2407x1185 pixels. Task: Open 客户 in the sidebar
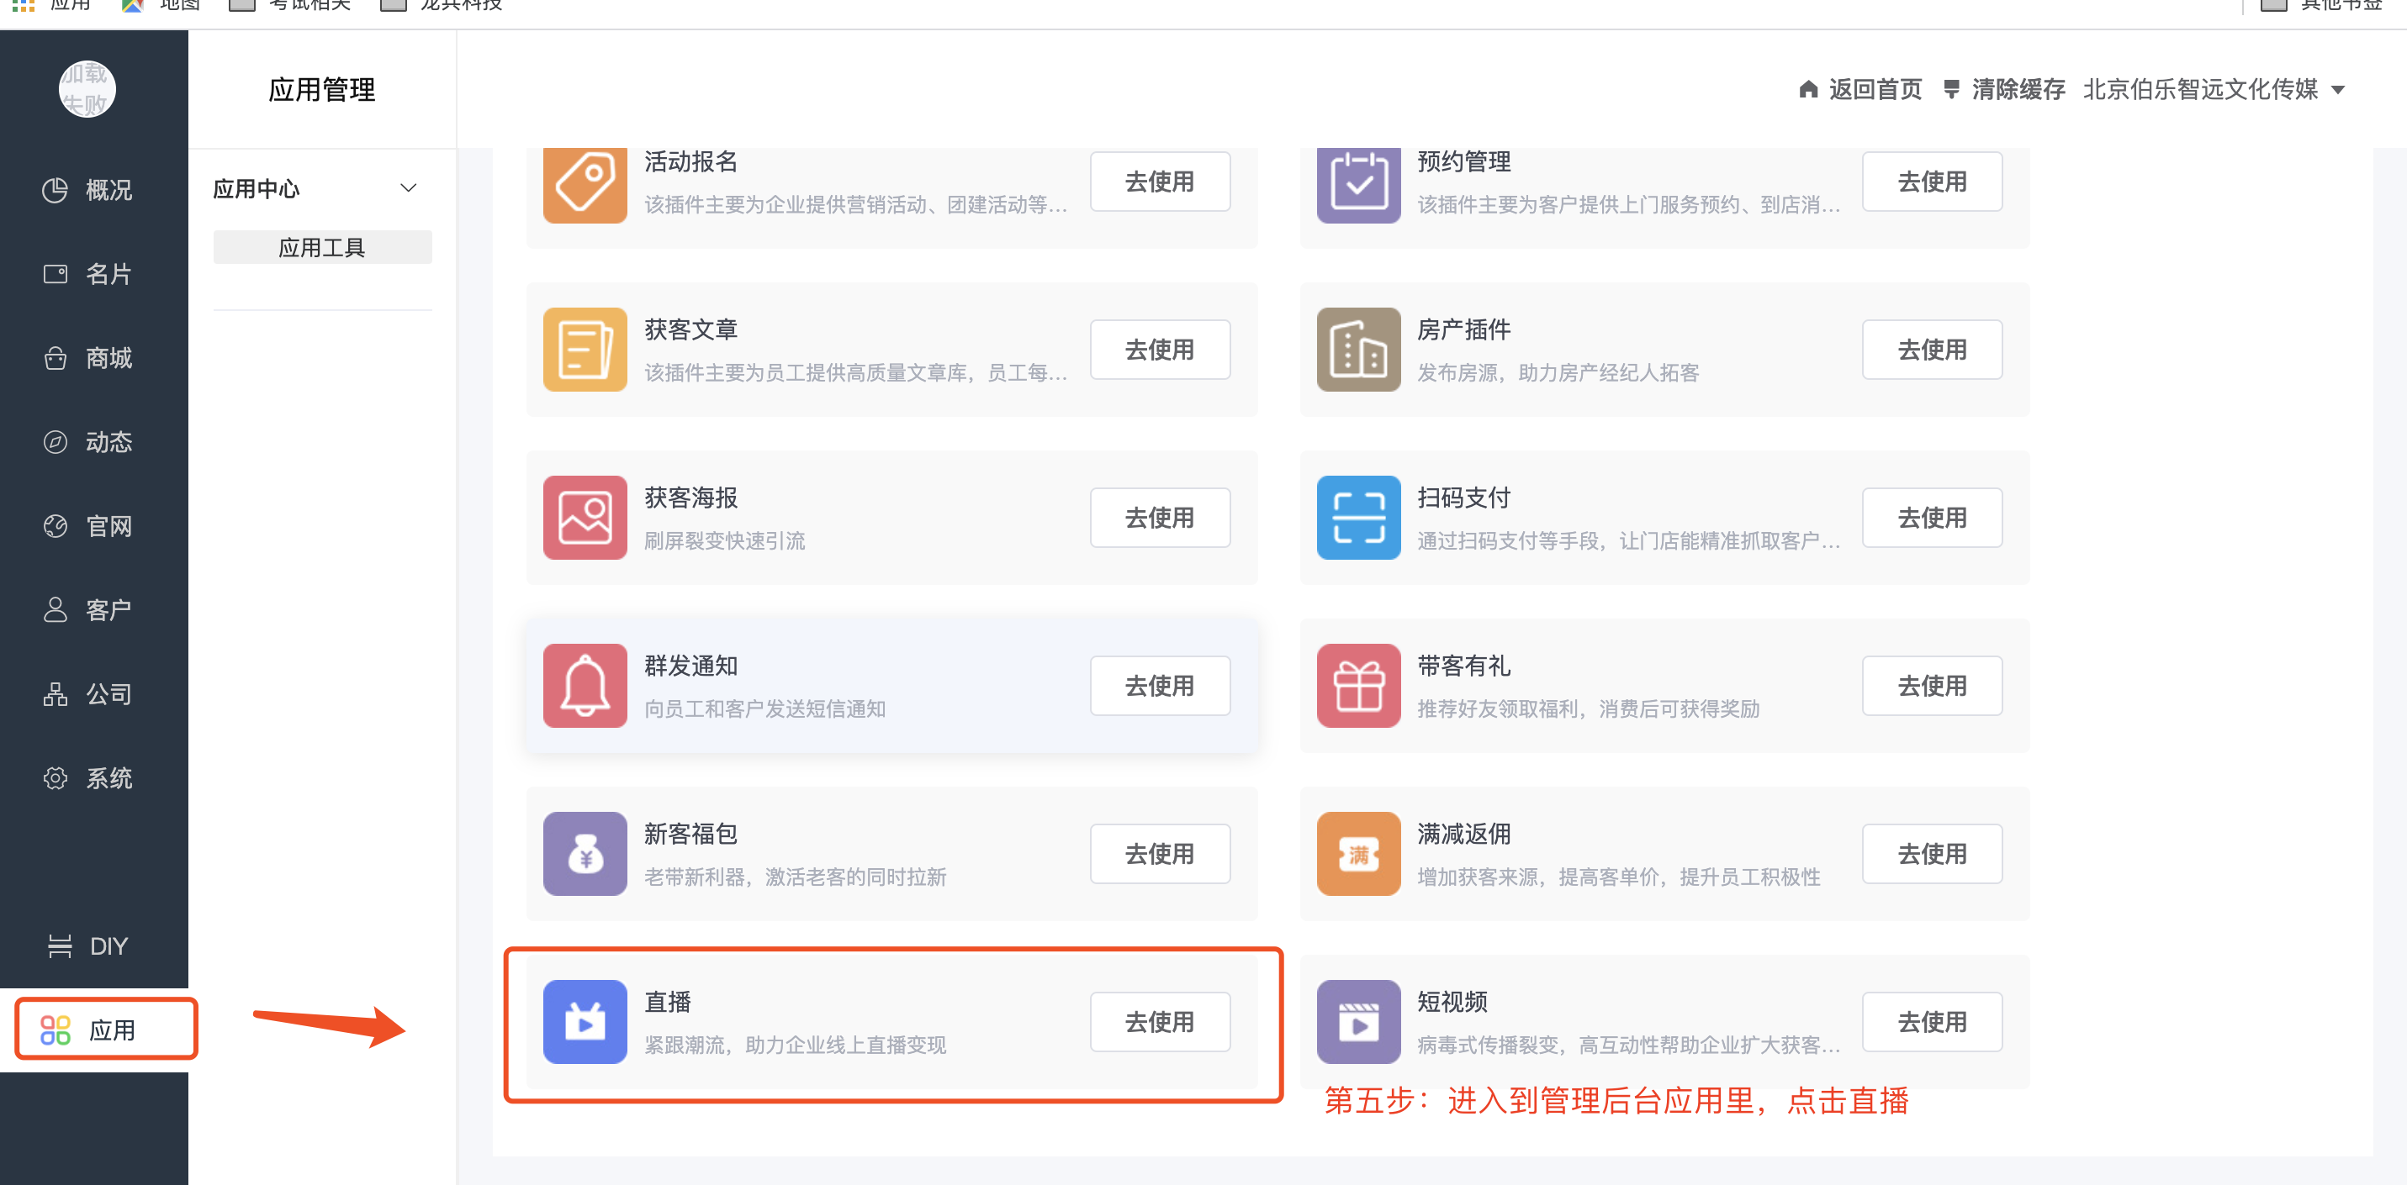(x=89, y=610)
